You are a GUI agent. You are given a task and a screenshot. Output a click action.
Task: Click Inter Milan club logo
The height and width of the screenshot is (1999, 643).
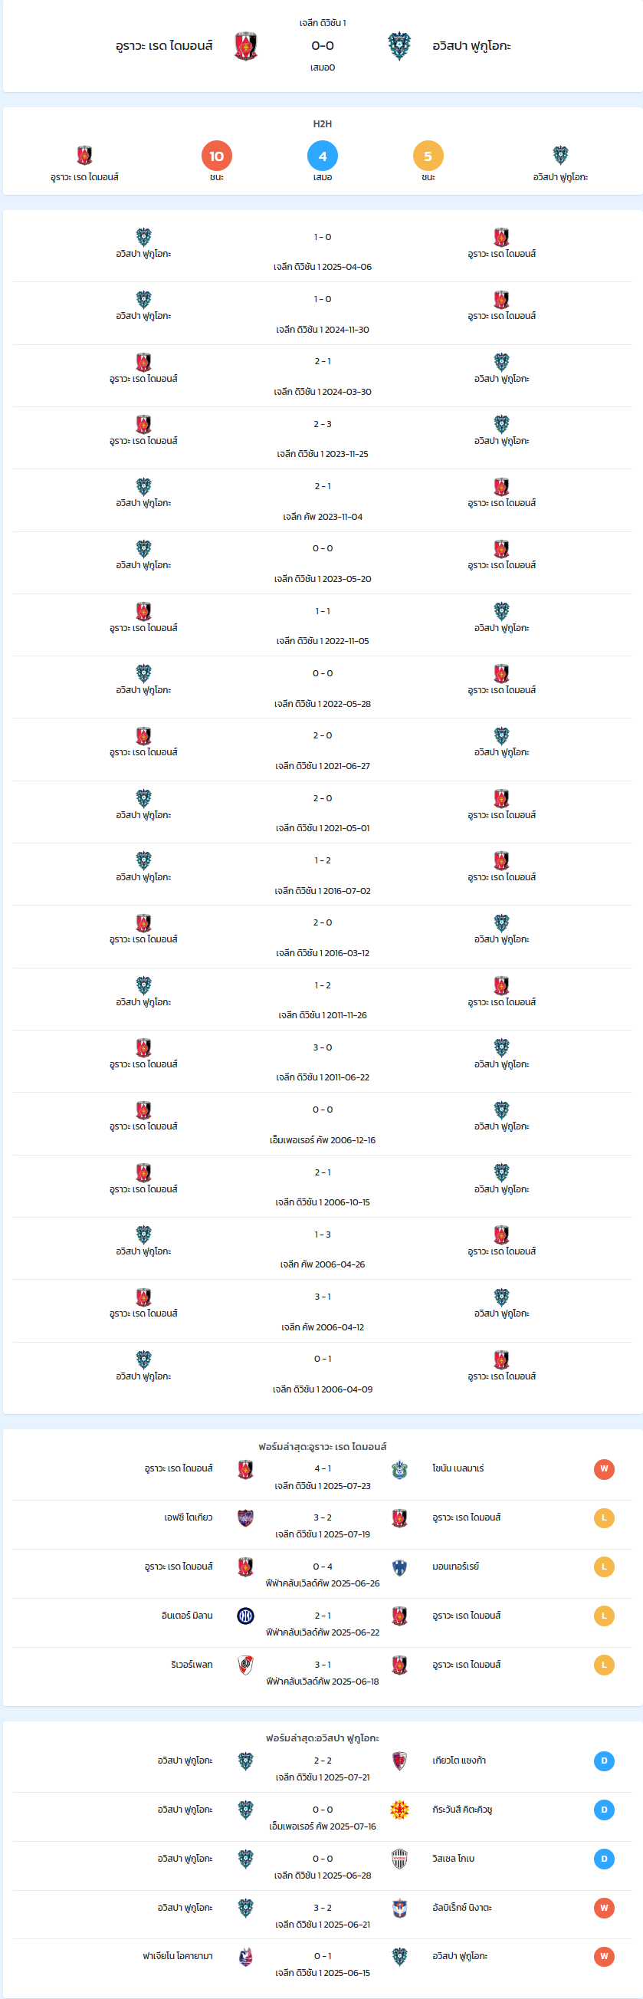245,1616
